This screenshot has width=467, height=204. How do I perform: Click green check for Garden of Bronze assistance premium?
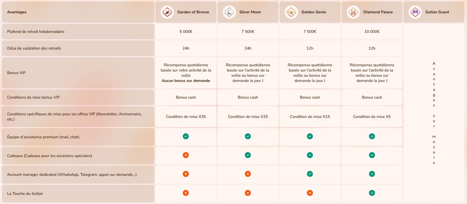tap(186, 136)
